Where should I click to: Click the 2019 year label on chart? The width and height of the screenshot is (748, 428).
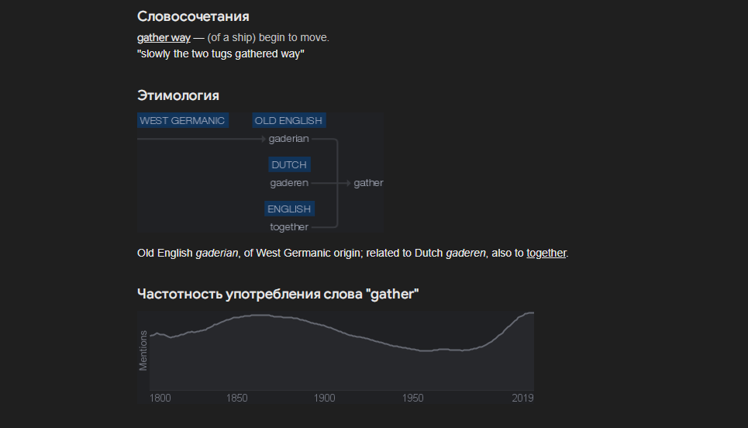523,398
